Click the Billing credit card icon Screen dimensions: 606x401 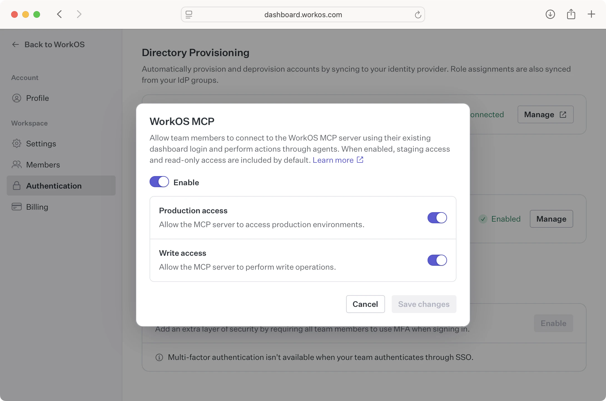point(17,207)
